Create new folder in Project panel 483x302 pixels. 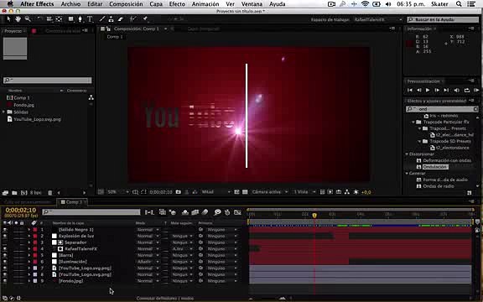pos(14,193)
